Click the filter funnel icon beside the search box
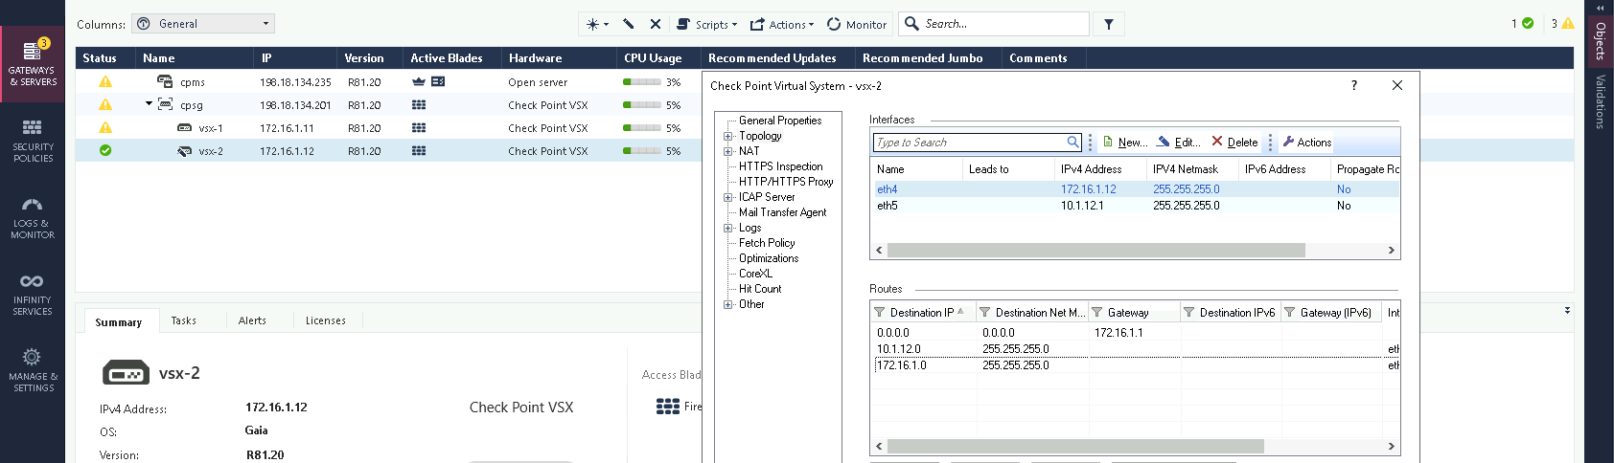 coord(1109,24)
